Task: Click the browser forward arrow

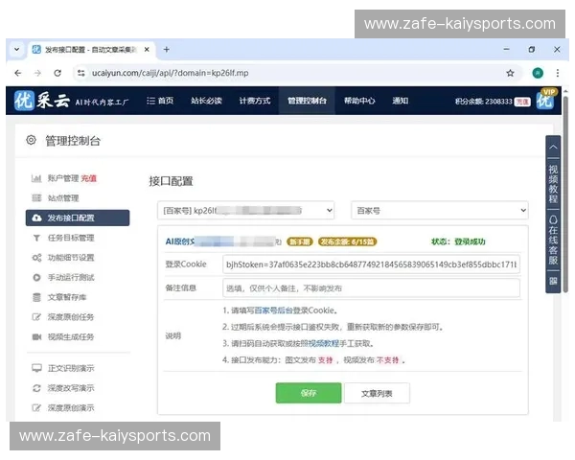Action: (x=37, y=73)
